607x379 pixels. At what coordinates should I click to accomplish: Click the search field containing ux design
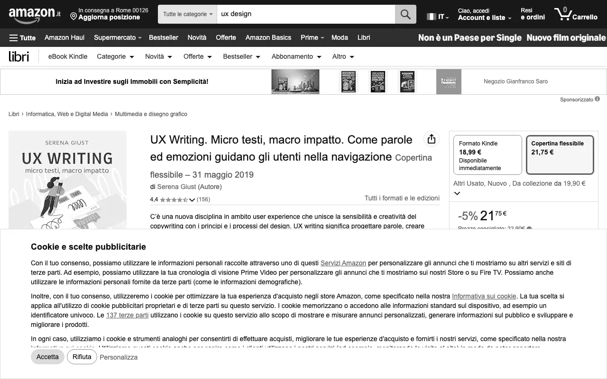306,14
